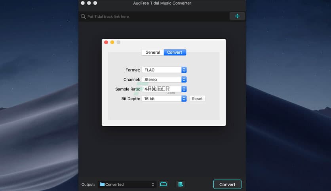Switch to the General tab
Screen dimensions: 331x191
[x=152, y=52]
